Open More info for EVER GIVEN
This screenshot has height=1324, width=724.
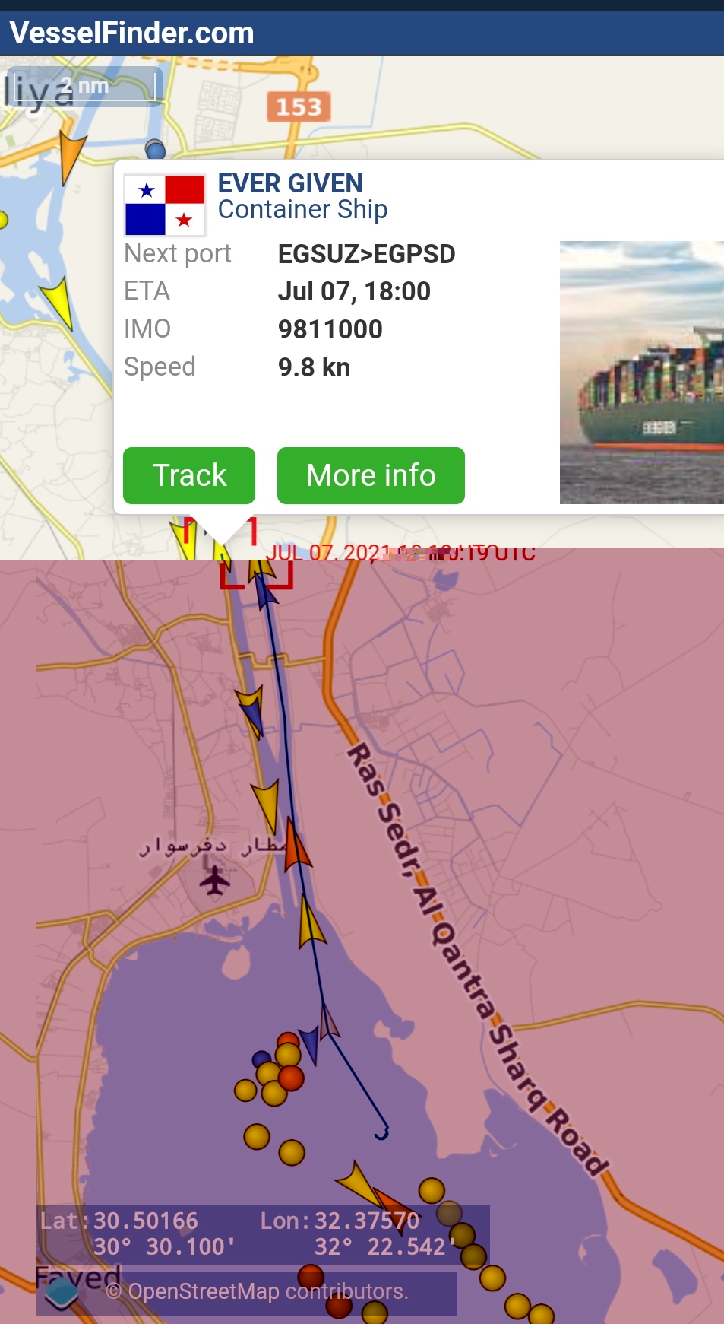tap(371, 475)
